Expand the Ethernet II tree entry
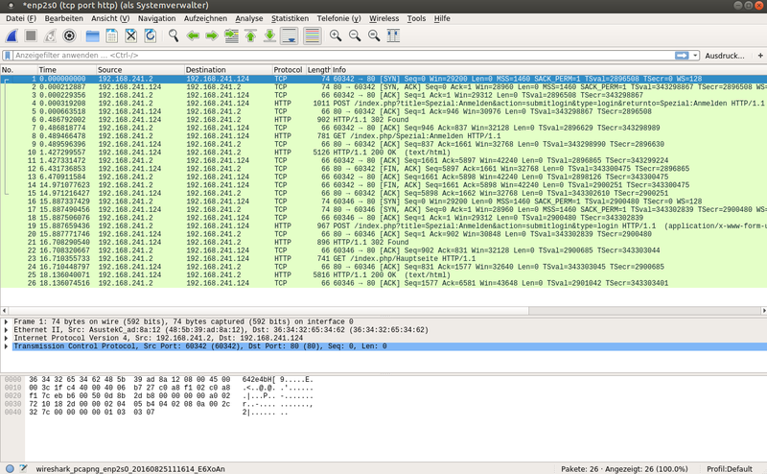The width and height of the screenshot is (767, 474). coord(7,329)
